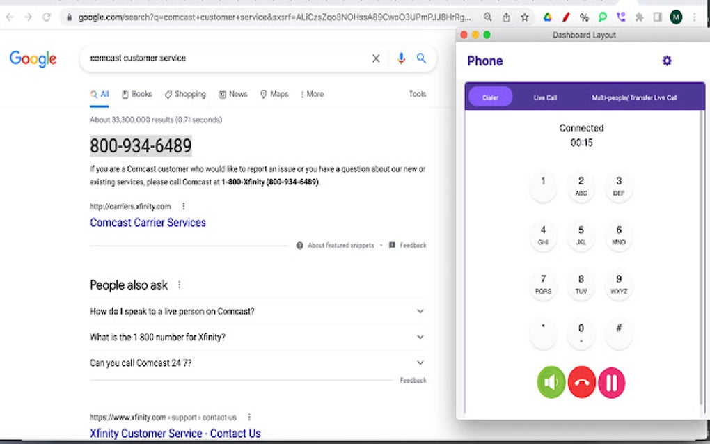The width and height of the screenshot is (710, 444).
Task: Clear the search query with the X icon
Action: coord(376,58)
